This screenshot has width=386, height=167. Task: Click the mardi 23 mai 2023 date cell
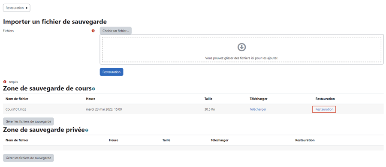pyautogui.click(x=104, y=109)
